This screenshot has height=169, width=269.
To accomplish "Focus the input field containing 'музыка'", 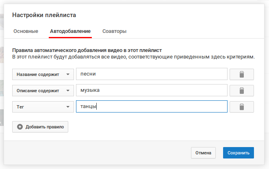I will (x=152, y=90).
